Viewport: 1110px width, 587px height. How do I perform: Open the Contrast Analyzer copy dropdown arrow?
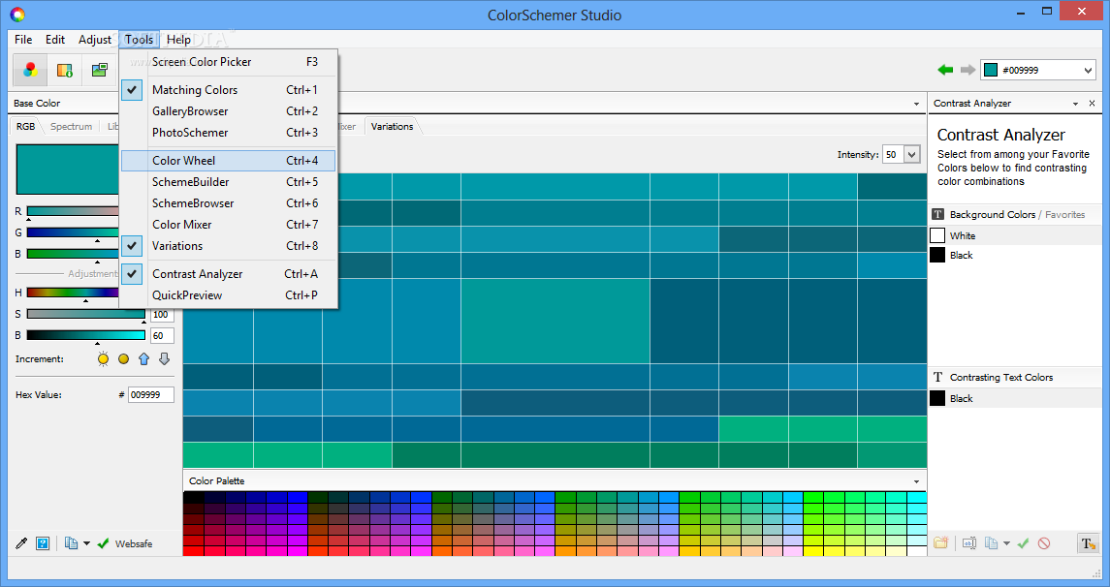1006,543
